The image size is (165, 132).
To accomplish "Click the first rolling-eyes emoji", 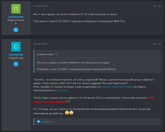I will pyautogui.click(x=67, y=113).
